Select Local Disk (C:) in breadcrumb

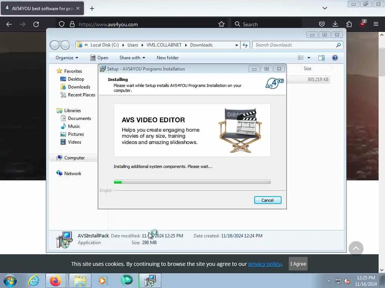[105, 45]
